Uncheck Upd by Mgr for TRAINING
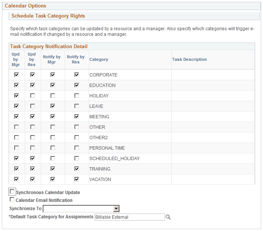The width and height of the screenshot is (263, 231). [x=16, y=169]
